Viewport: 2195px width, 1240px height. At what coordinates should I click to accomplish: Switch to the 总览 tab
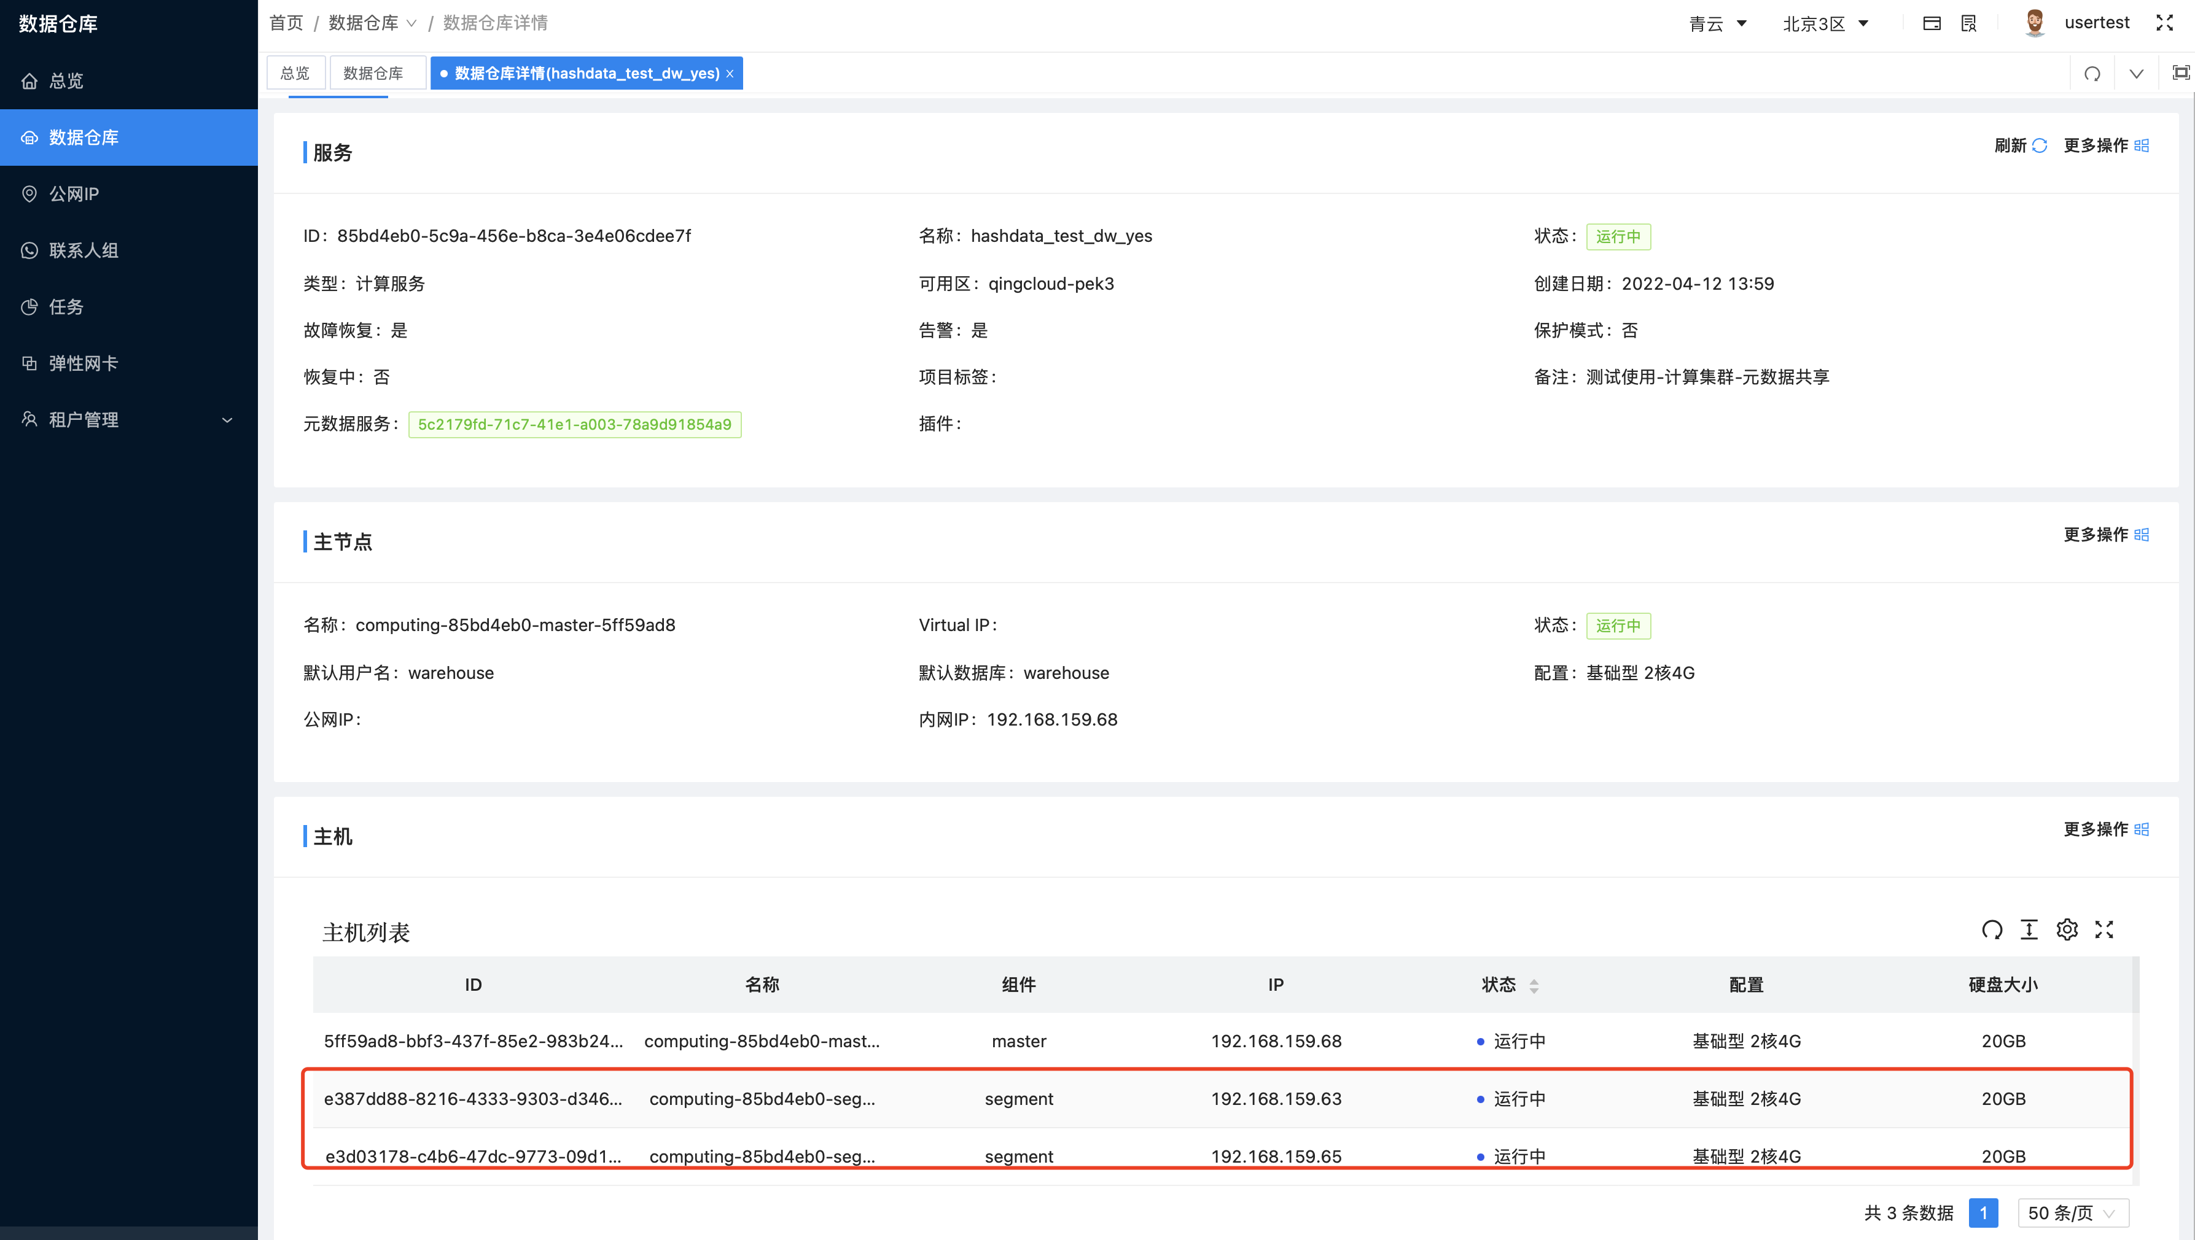pos(295,72)
